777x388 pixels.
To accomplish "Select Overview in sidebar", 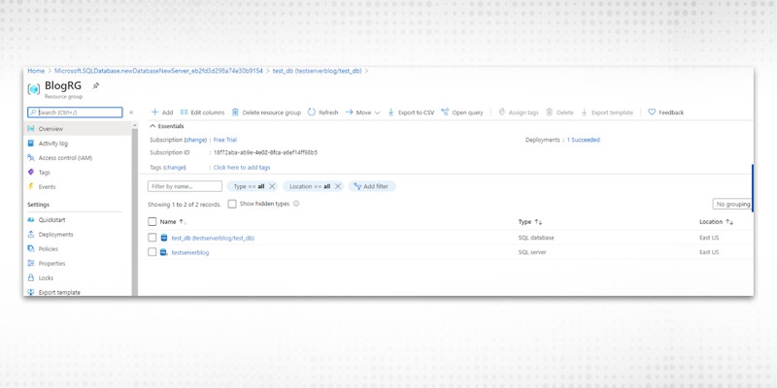I will 78,129.
